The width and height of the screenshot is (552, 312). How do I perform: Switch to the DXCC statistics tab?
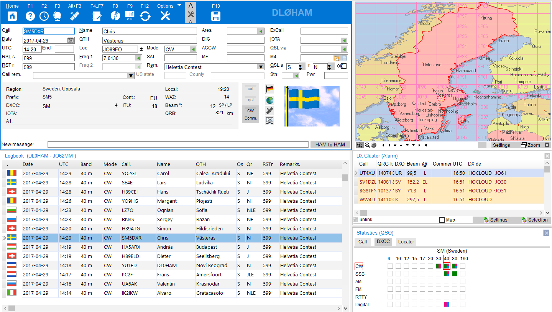click(x=383, y=241)
